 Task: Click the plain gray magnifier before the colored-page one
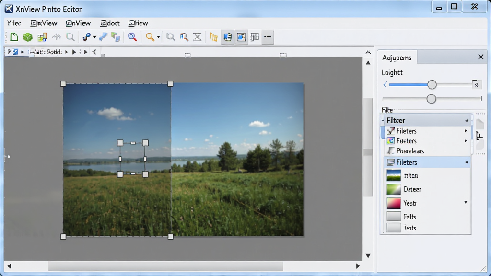tap(171, 37)
